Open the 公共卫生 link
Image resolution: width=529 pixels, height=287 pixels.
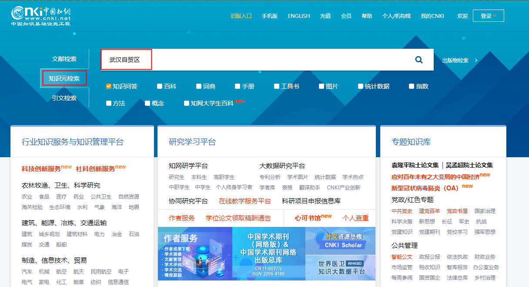[x=101, y=196]
